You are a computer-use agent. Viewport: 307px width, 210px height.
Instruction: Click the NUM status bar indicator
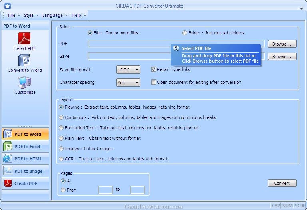coord(287,206)
